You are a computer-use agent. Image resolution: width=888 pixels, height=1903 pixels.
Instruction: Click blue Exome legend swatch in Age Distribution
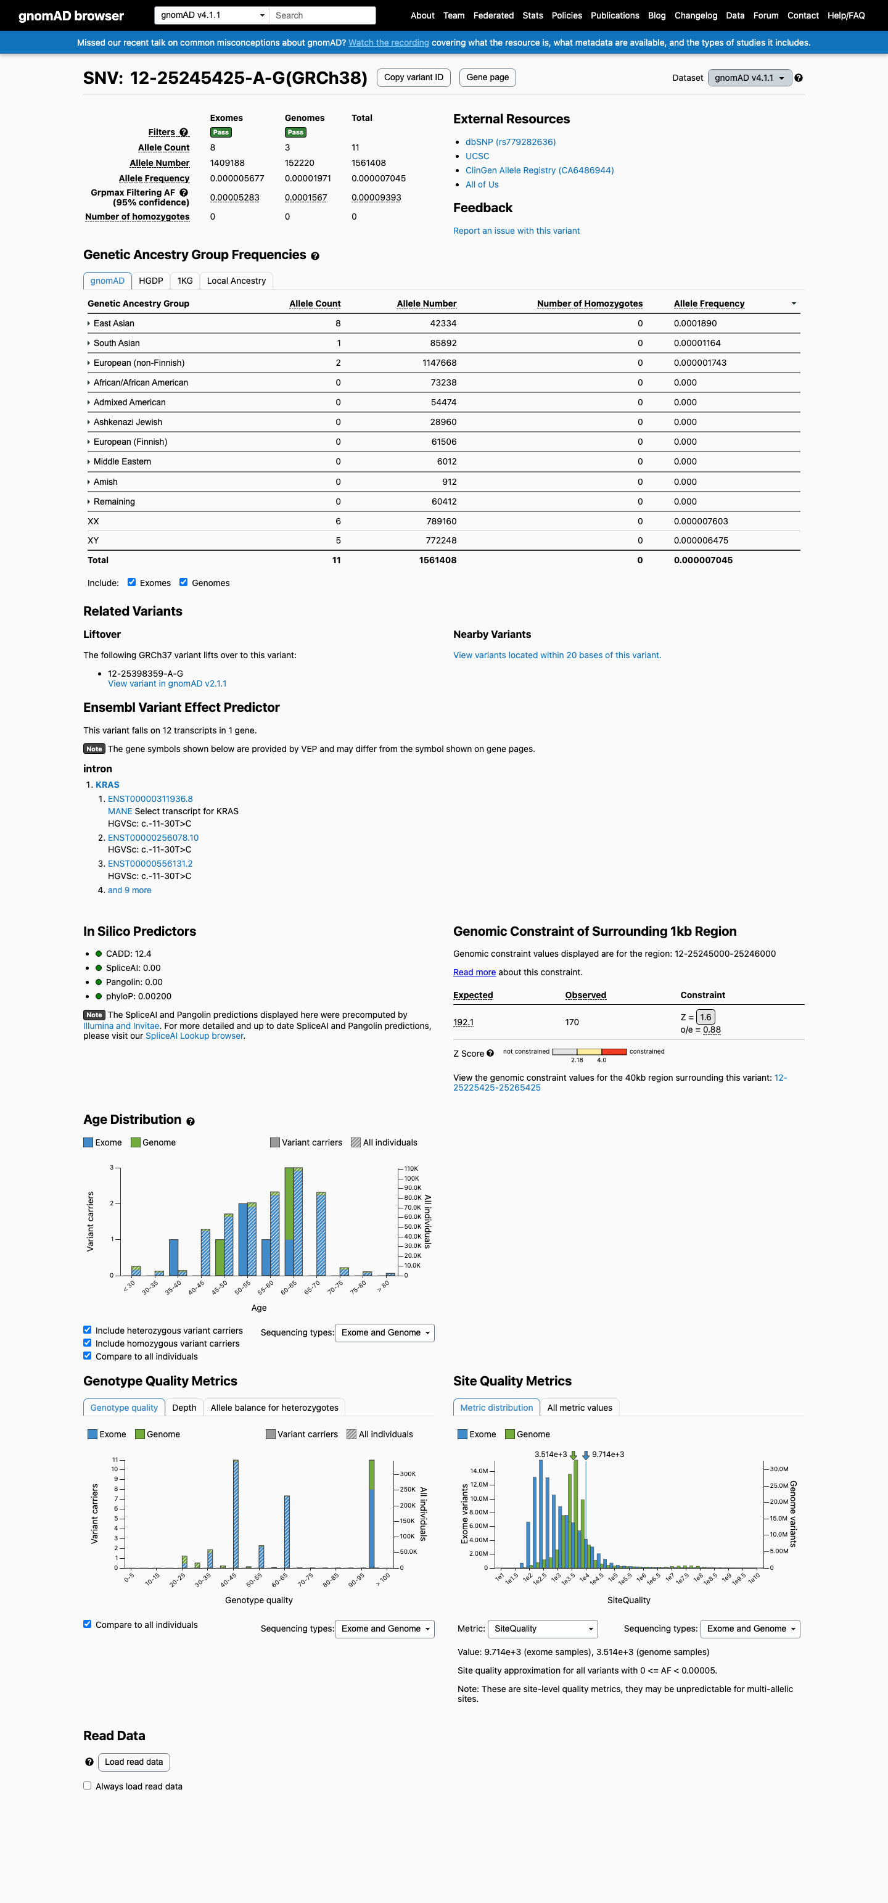point(89,1142)
